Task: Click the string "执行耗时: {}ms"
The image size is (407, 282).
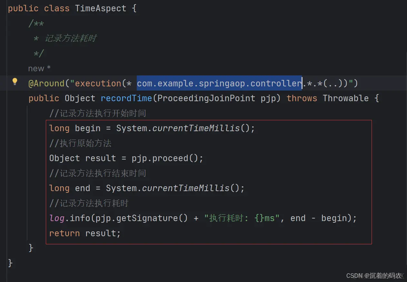Action: click(242, 218)
